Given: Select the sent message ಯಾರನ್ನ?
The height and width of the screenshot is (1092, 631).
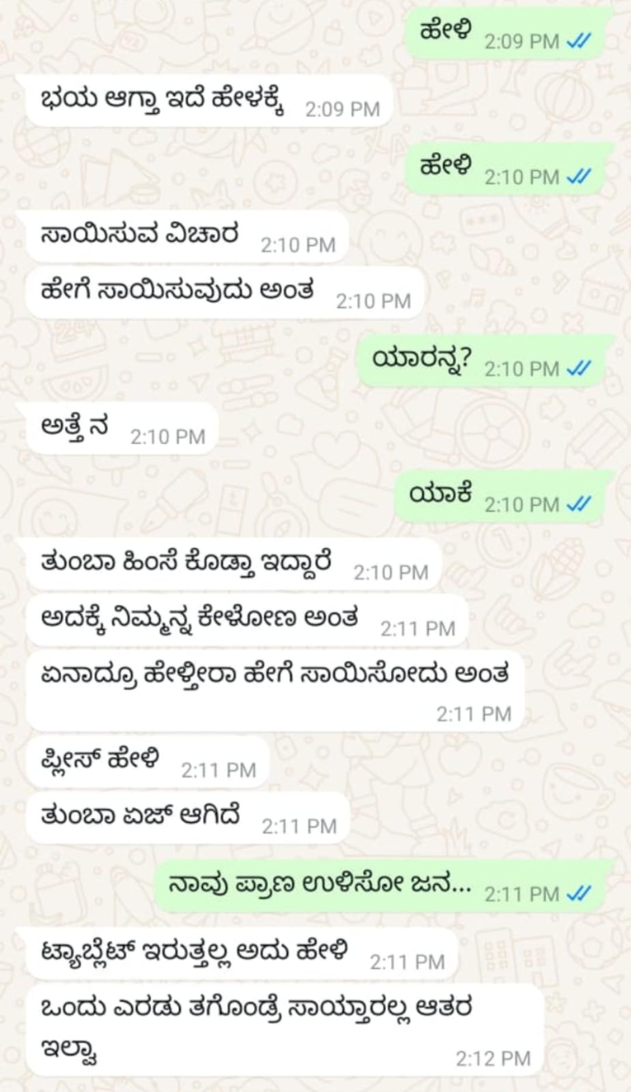Looking at the screenshot, I should [485, 361].
